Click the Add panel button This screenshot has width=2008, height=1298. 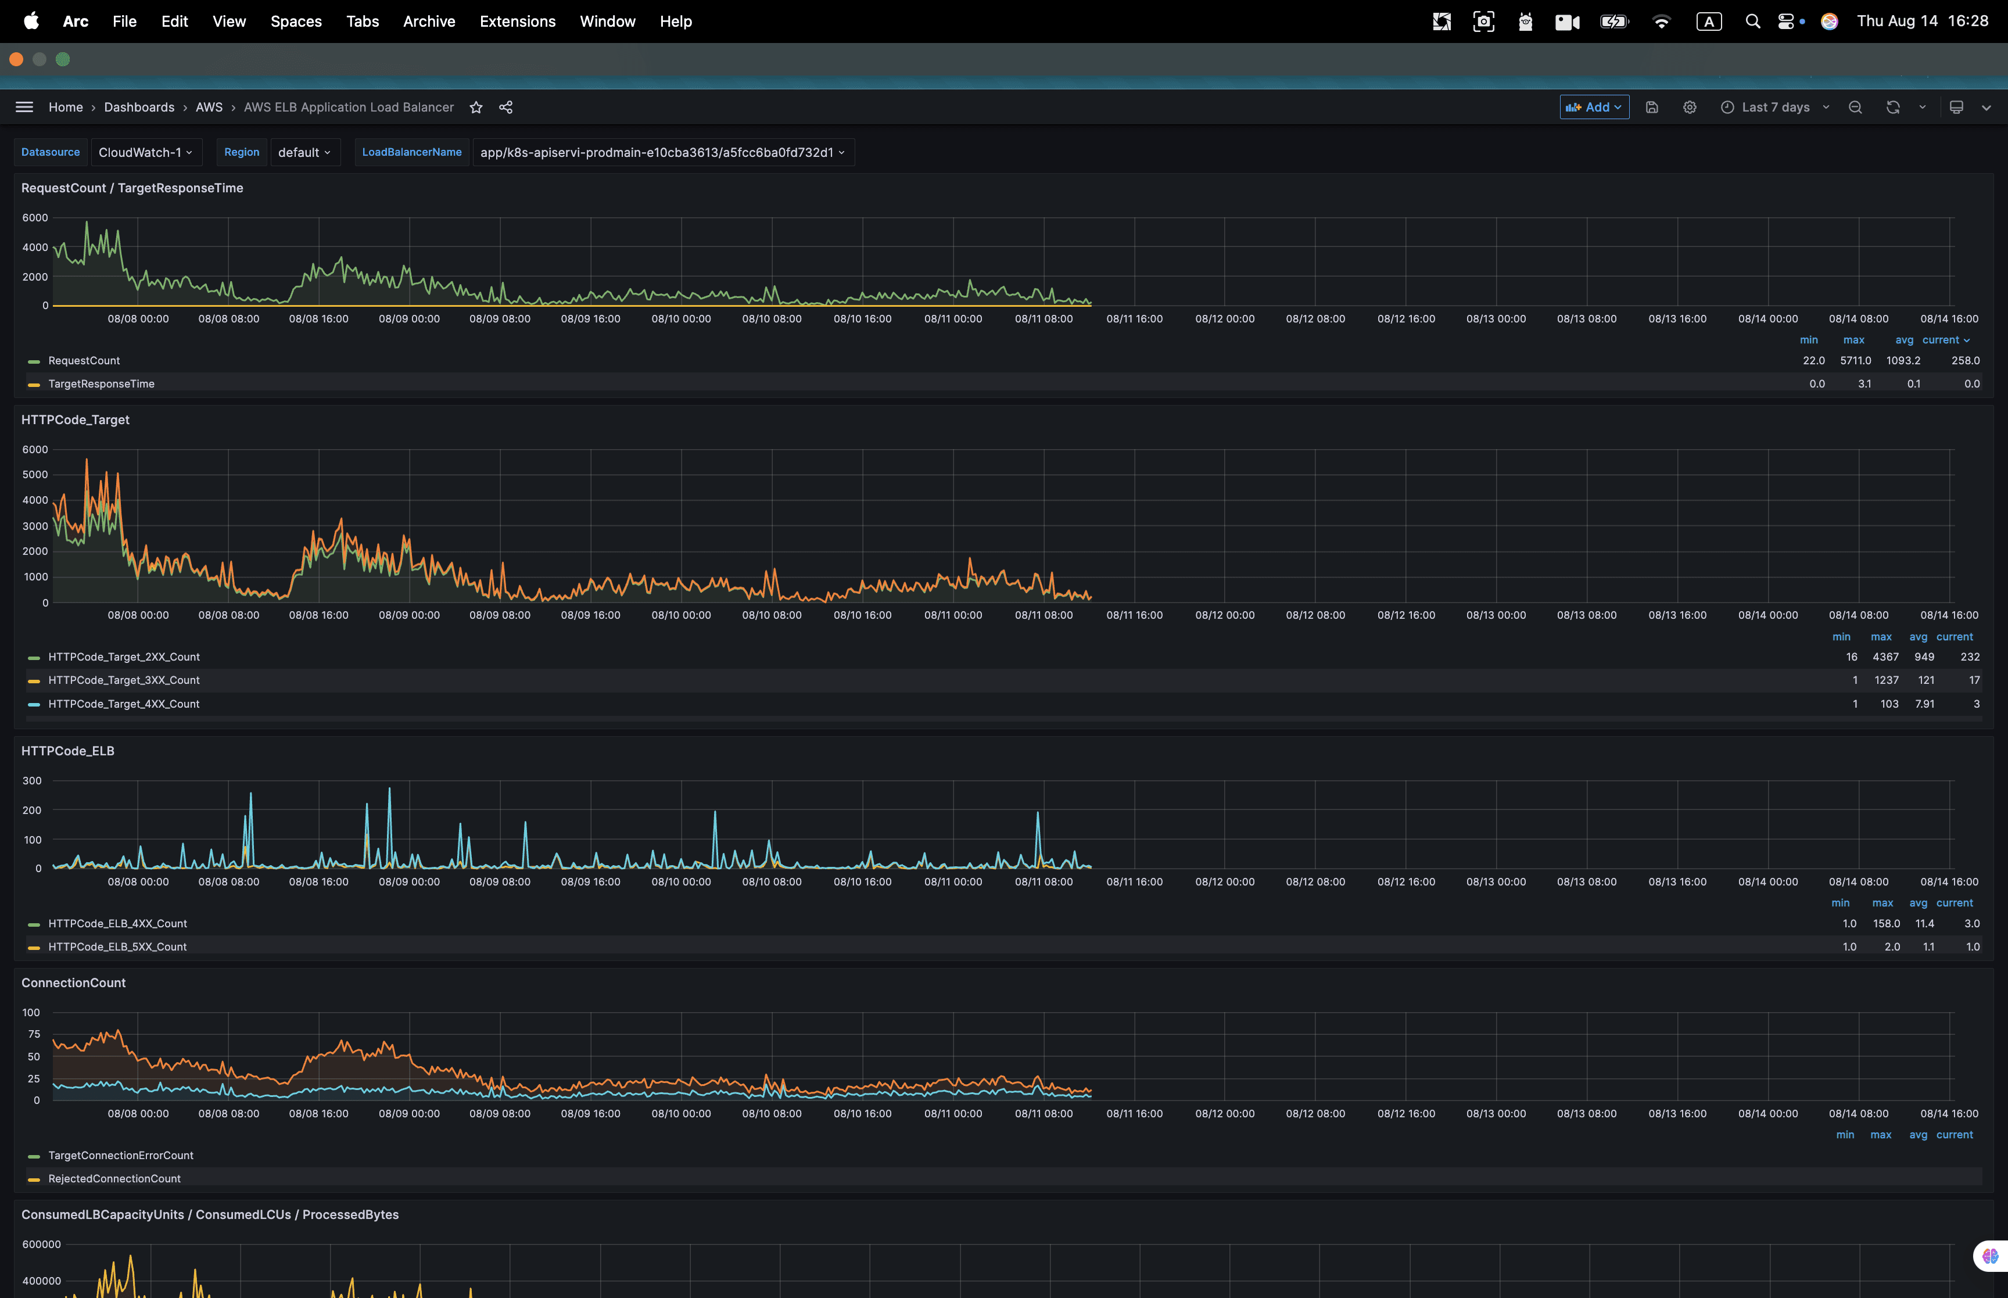tap(1593, 107)
